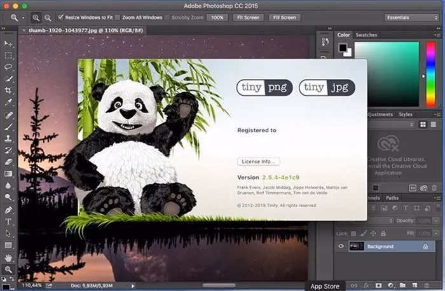
Task: Click the Add layer mask icon
Action: click(x=378, y=286)
